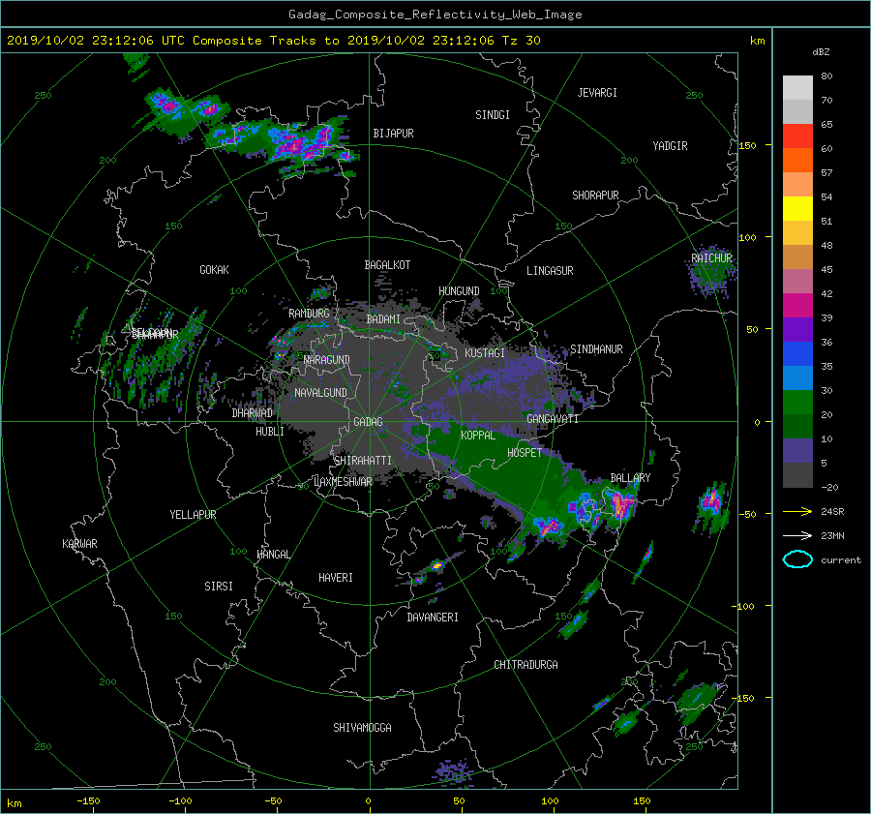This screenshot has height=814, width=871.
Task: Click the bright green 20 dBZ swatch
Action: [797, 402]
